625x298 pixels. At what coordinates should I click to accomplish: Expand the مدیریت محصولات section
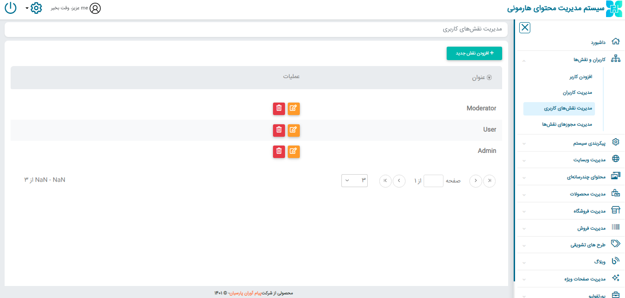click(x=588, y=194)
